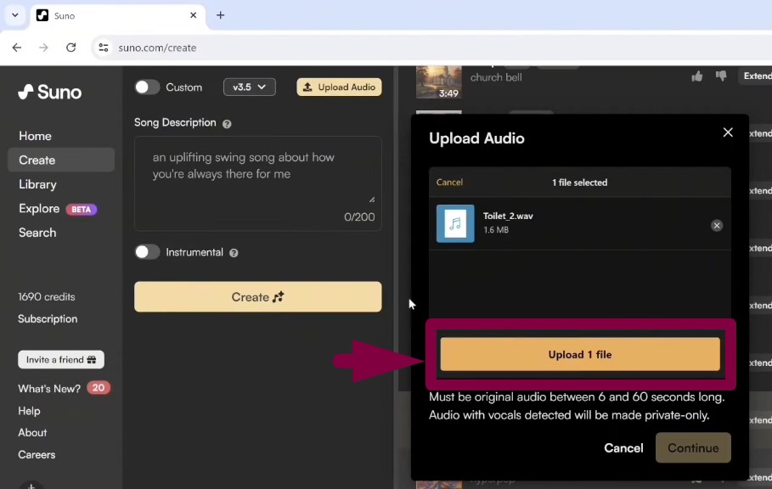Viewport: 772px width, 489px height.
Task: Open What's New updates
Action: point(64,388)
